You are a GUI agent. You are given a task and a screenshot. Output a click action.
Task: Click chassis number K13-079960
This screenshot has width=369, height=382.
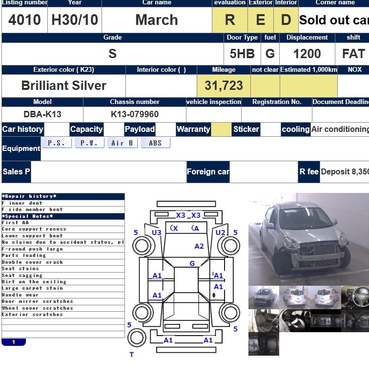coord(135,114)
